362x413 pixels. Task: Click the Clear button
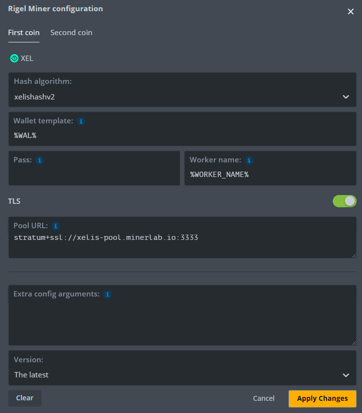click(24, 398)
